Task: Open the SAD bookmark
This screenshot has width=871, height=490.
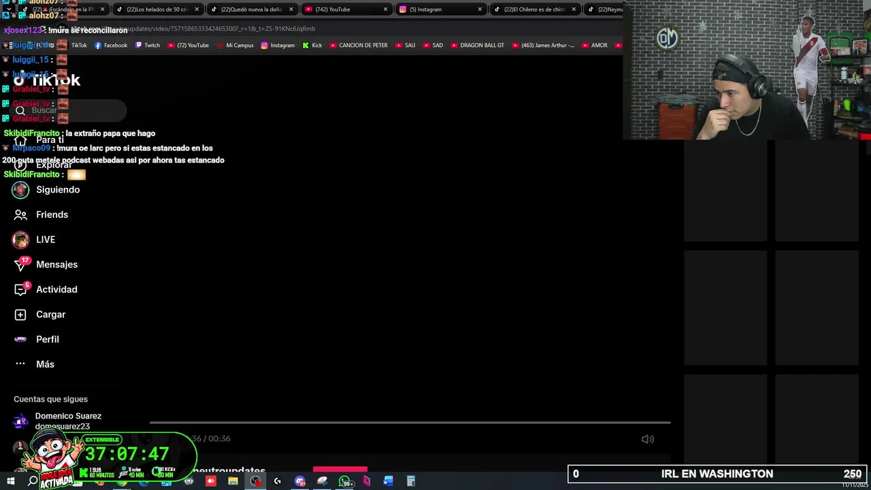Action: (433, 46)
